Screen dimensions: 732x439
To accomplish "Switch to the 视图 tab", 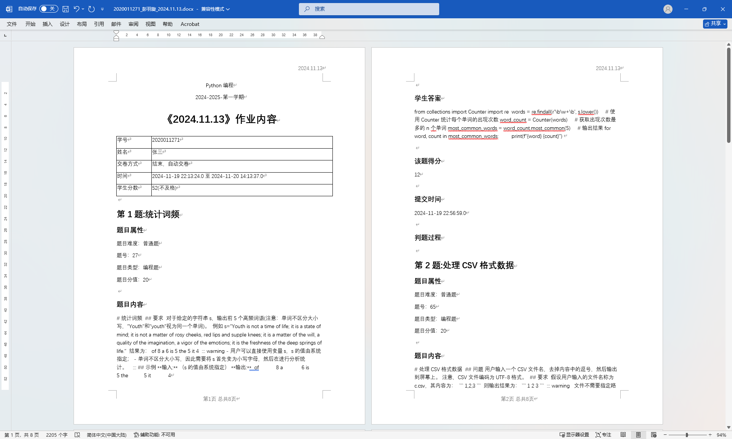I will 151,24.
